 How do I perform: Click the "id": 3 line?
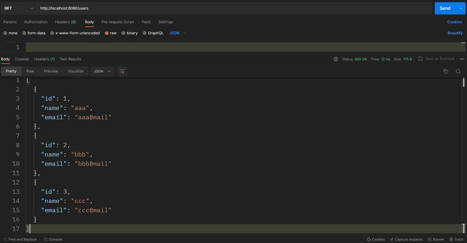[55, 192]
